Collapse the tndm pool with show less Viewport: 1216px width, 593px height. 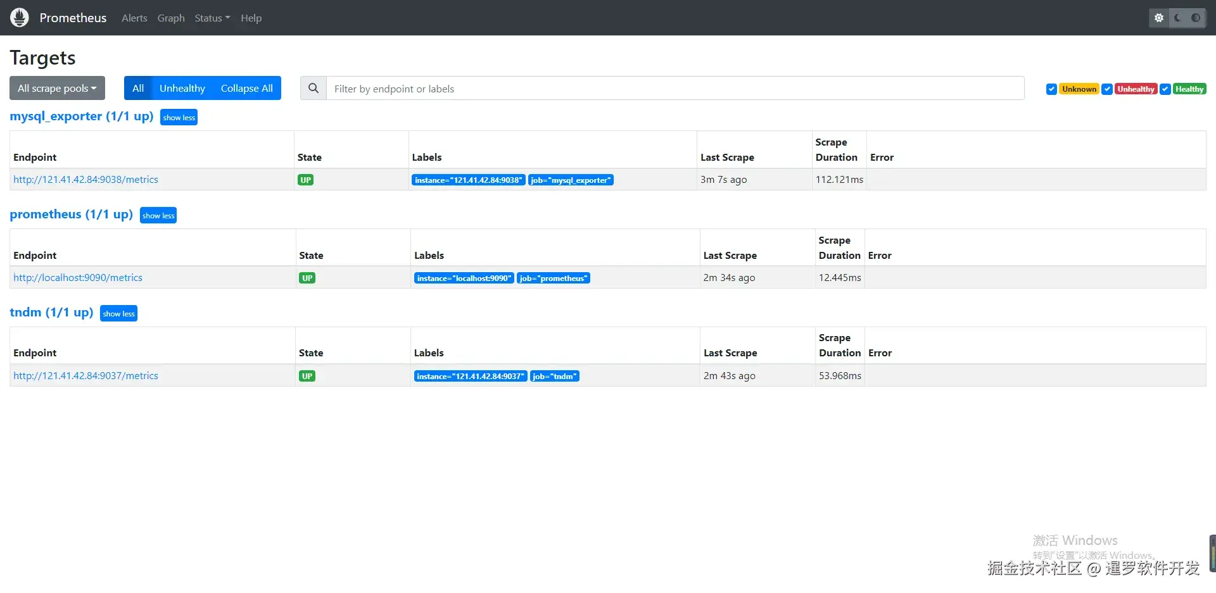[x=118, y=314]
